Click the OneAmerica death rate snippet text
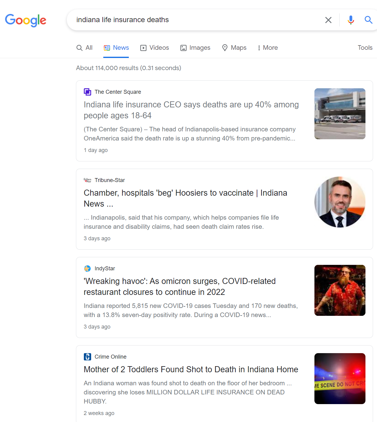The image size is (377, 422). point(190,134)
